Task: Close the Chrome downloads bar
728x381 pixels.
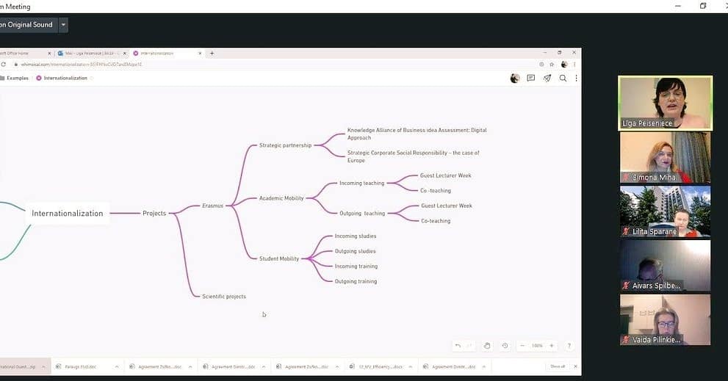Action: [x=575, y=366]
